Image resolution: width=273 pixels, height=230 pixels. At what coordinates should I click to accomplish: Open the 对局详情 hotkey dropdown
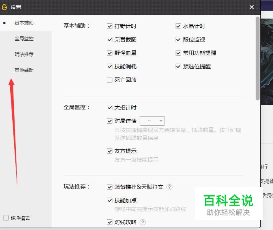pos(152,121)
